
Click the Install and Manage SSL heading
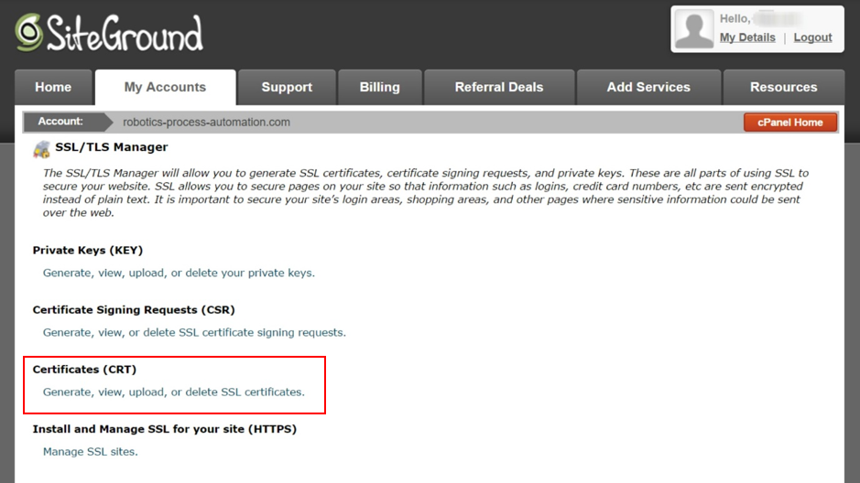point(165,429)
